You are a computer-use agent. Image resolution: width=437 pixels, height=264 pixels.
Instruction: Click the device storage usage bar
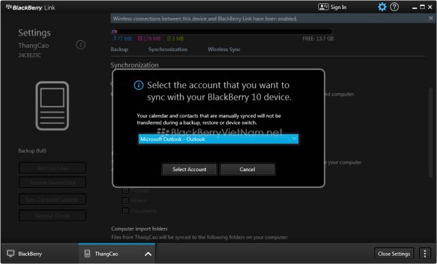(x=222, y=31)
